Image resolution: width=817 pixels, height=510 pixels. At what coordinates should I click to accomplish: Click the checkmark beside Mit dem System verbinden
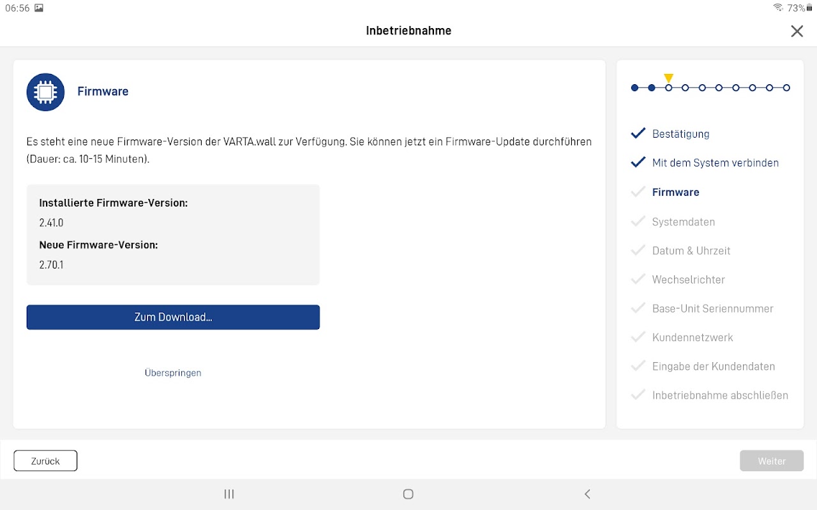point(638,163)
